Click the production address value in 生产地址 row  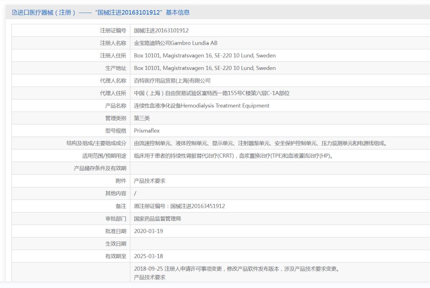(205, 68)
